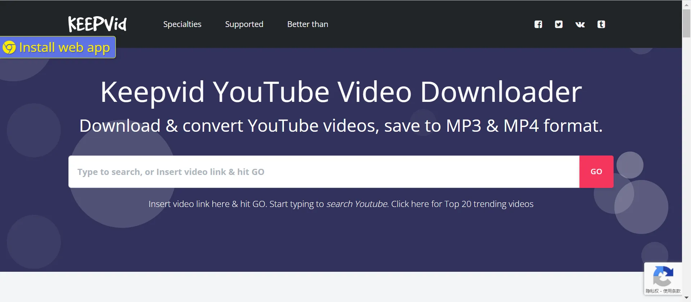691x302 pixels.
Task: Click the Keepvid YouTube Video Downloader heading
Action: [341, 92]
